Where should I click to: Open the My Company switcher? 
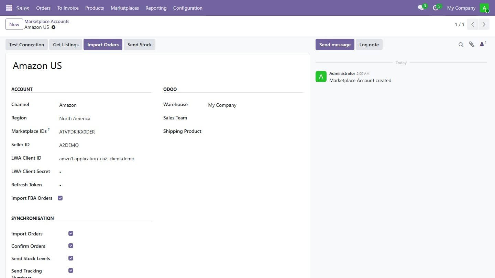(x=461, y=8)
